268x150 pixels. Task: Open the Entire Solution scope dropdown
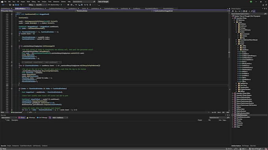pos(9,117)
